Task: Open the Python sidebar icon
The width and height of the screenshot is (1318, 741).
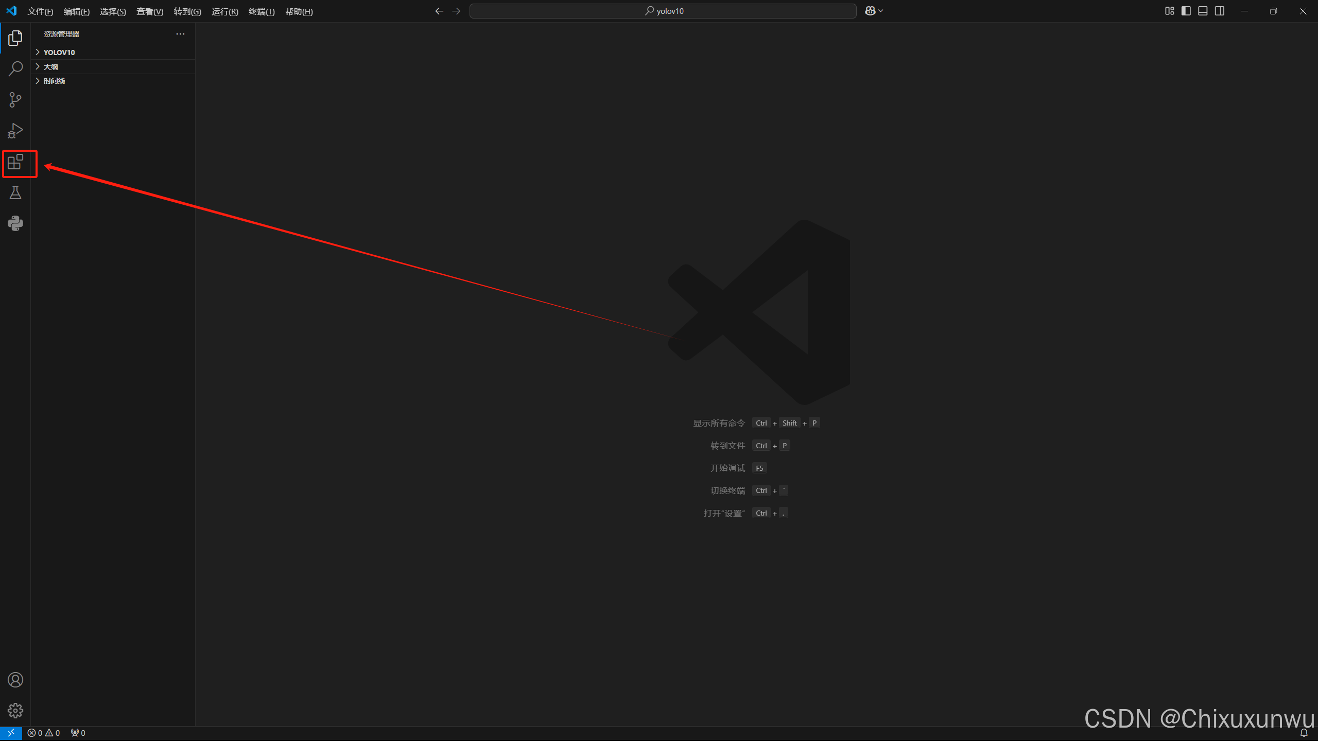Action: pyautogui.click(x=15, y=223)
